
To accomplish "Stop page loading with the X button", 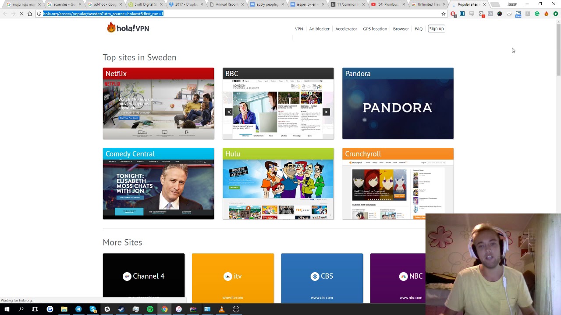I will pos(21,14).
